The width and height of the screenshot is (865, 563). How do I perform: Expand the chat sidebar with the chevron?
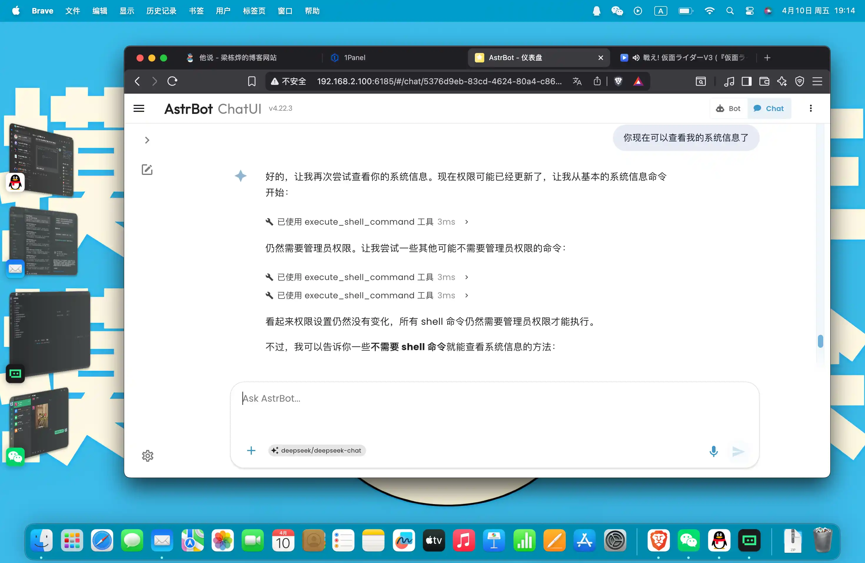click(x=147, y=140)
